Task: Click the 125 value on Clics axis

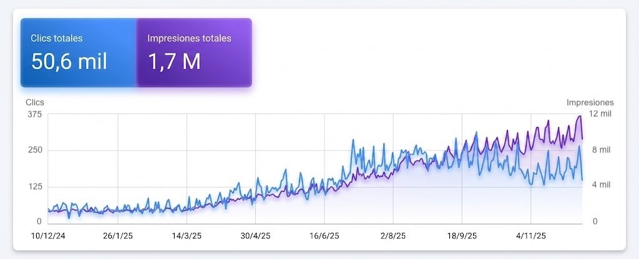Action: pos(34,186)
